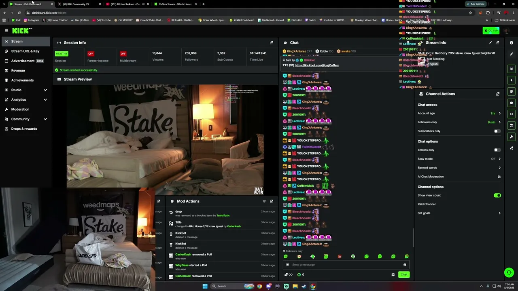518x291 pixels.
Task: Open the Revenue page
Action: [x=26, y=70]
